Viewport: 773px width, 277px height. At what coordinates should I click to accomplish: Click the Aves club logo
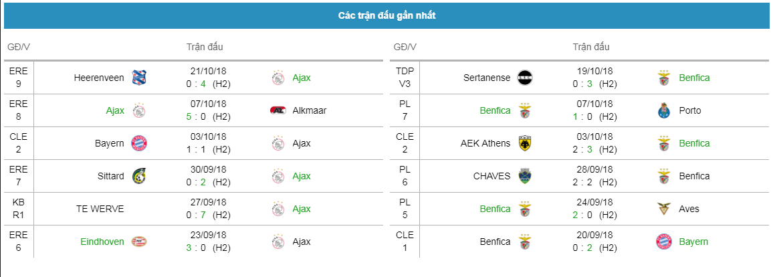(664, 209)
